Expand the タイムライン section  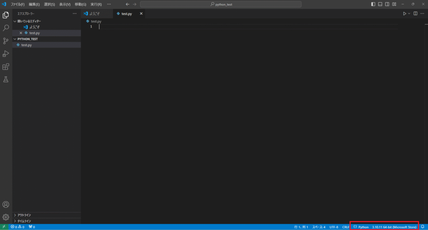(x=24, y=221)
